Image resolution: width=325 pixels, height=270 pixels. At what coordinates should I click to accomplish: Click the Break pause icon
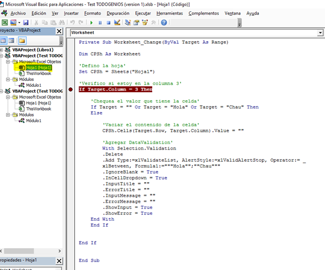pyautogui.click(x=100, y=23)
